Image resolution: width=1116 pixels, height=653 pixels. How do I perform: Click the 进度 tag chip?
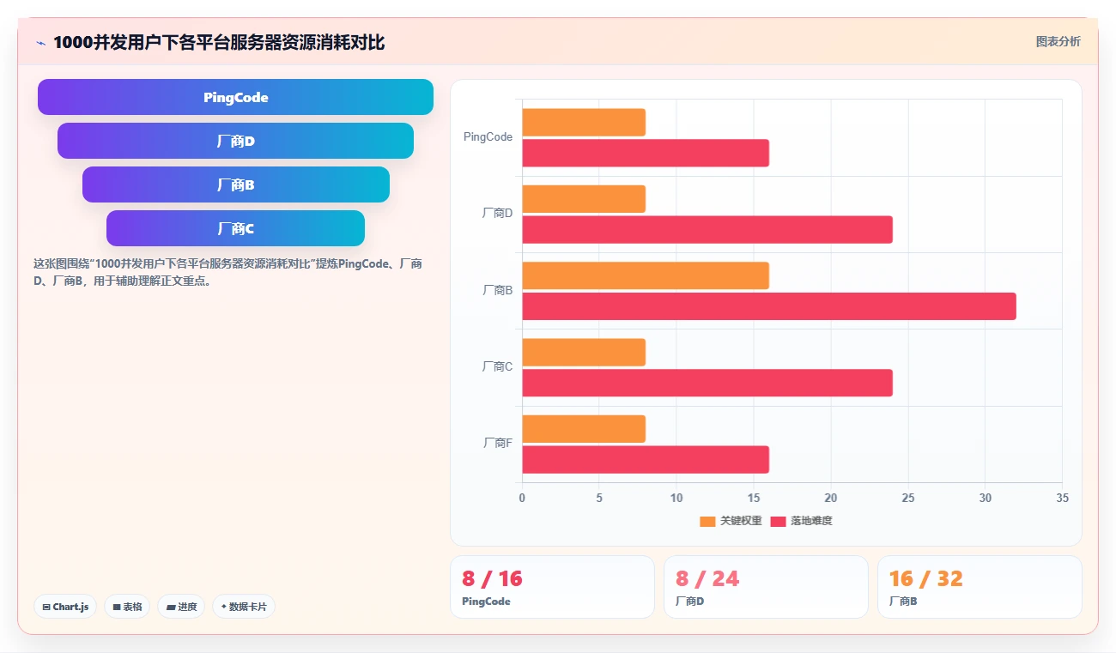pos(181,607)
